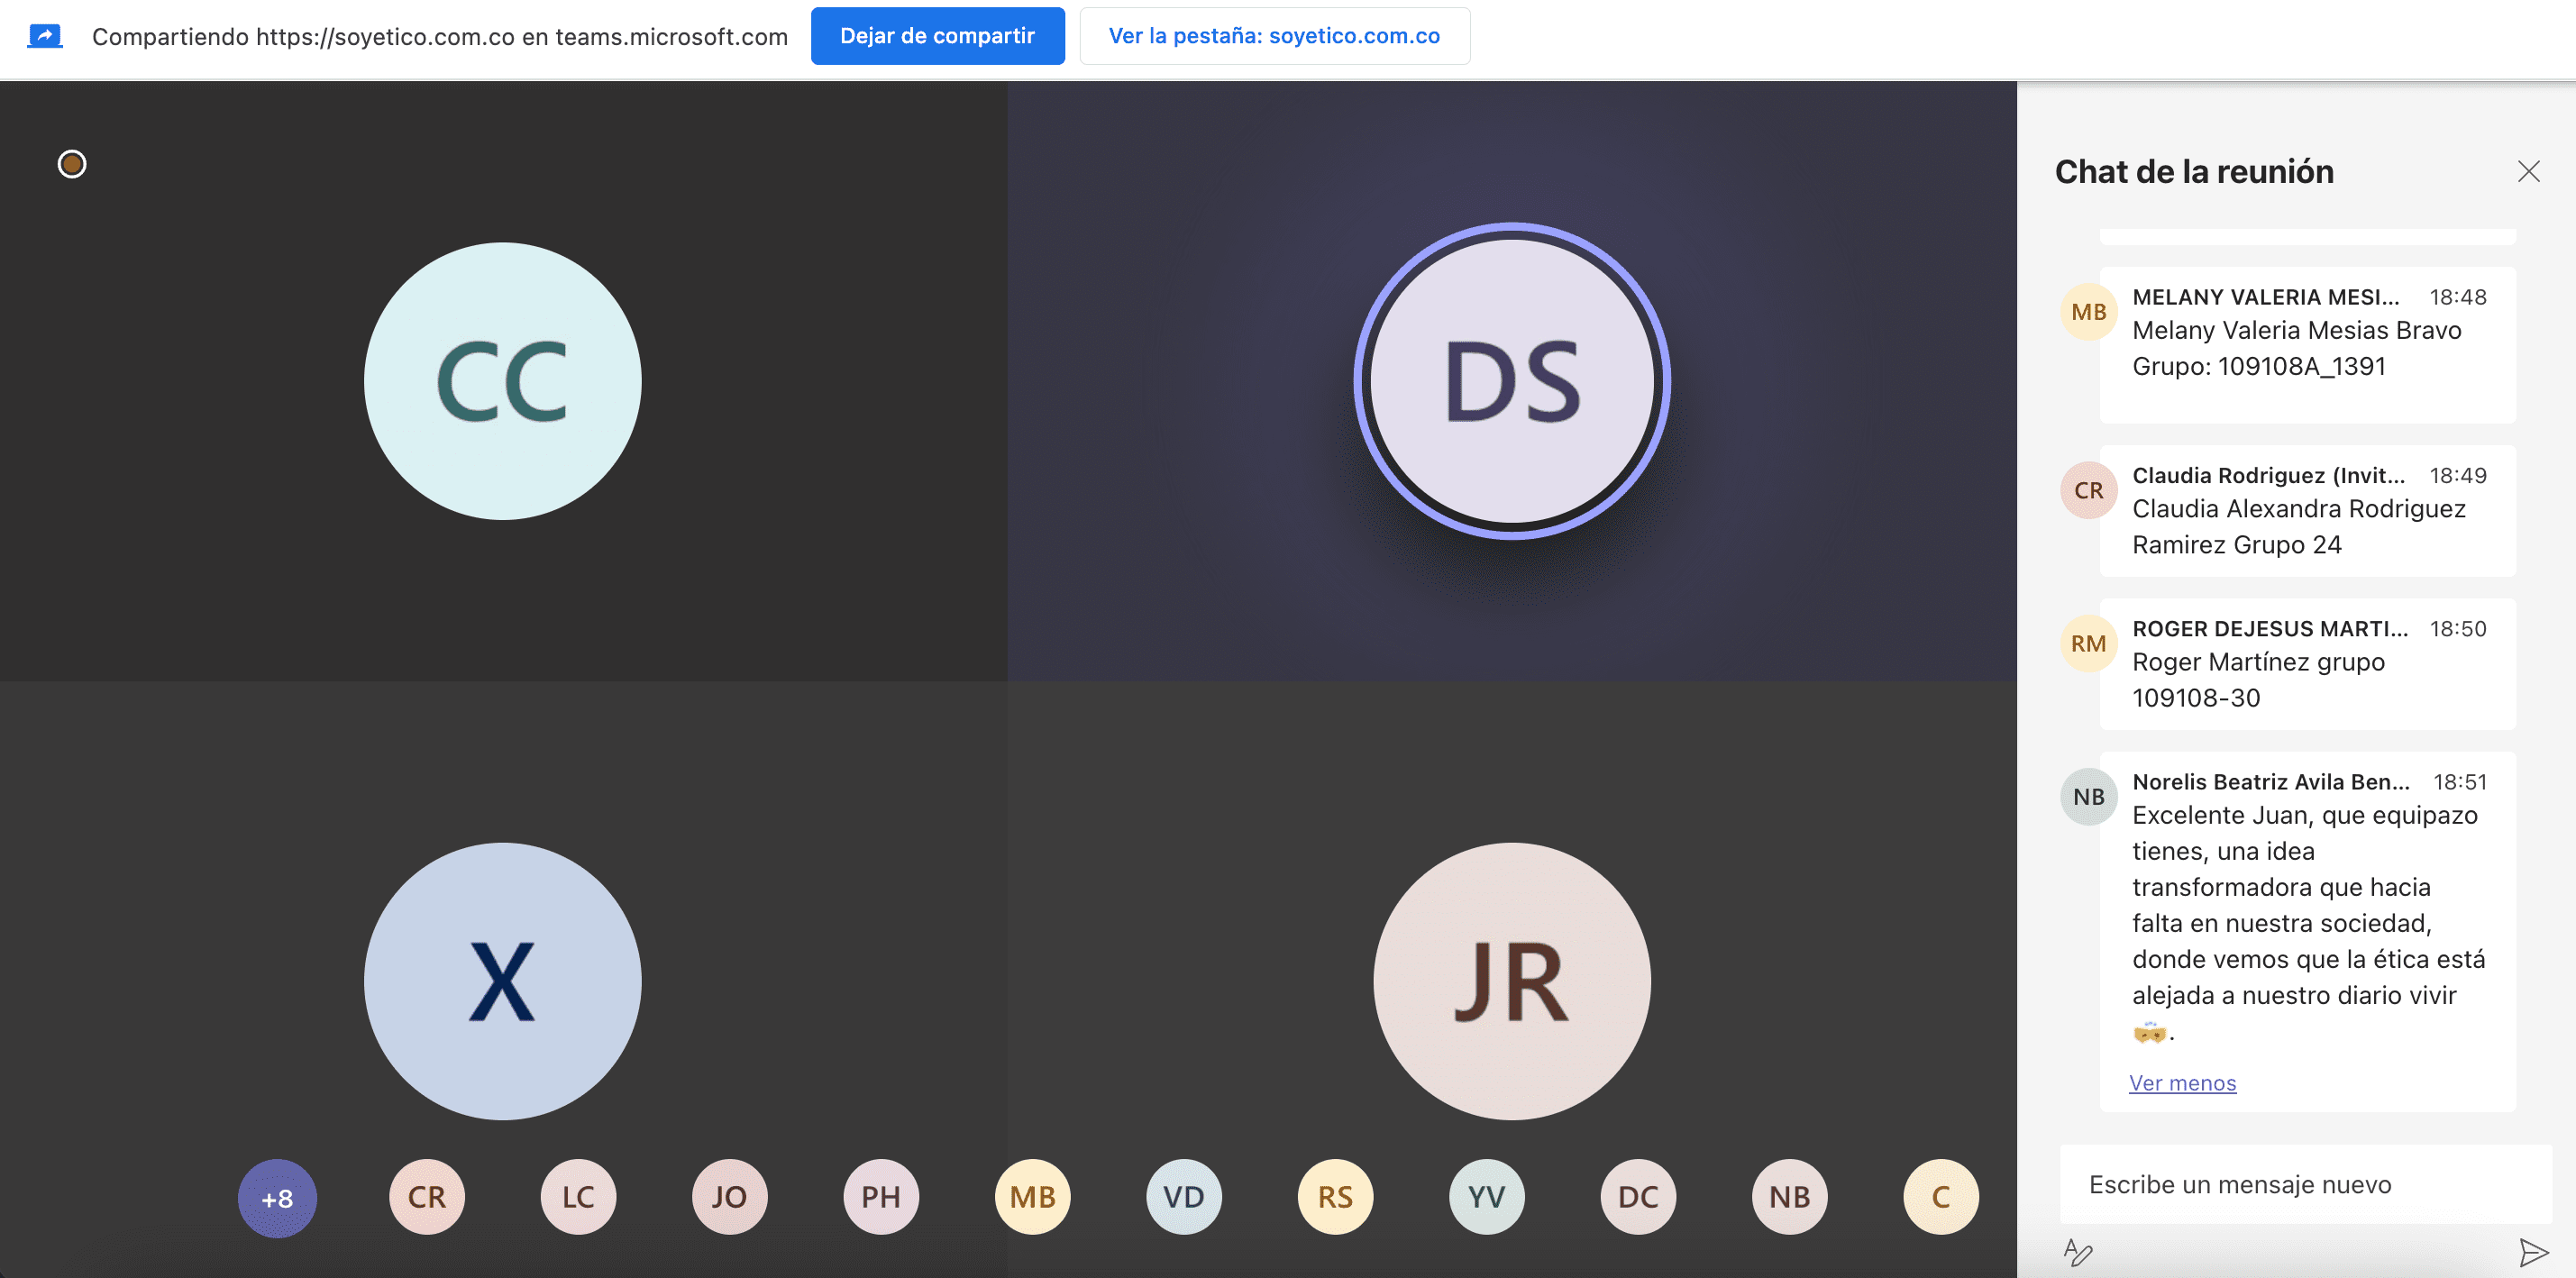Collapse message with Ver menos link
The image size is (2576, 1278).
(2182, 1083)
